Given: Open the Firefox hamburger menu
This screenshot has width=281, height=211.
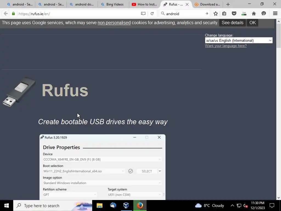Looking at the screenshot, I should click(x=275, y=14).
